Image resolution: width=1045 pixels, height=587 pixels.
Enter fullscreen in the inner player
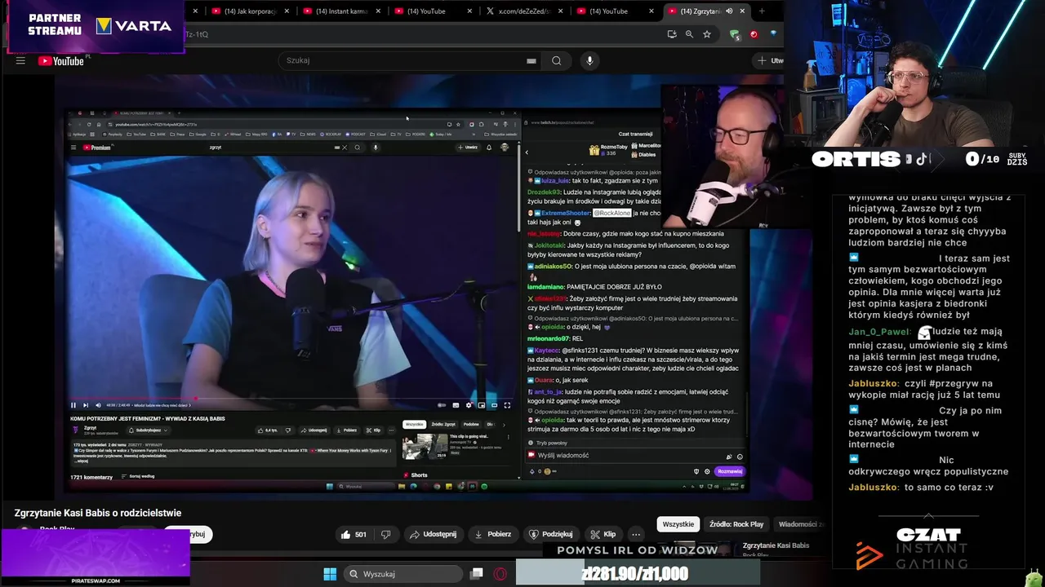(507, 405)
